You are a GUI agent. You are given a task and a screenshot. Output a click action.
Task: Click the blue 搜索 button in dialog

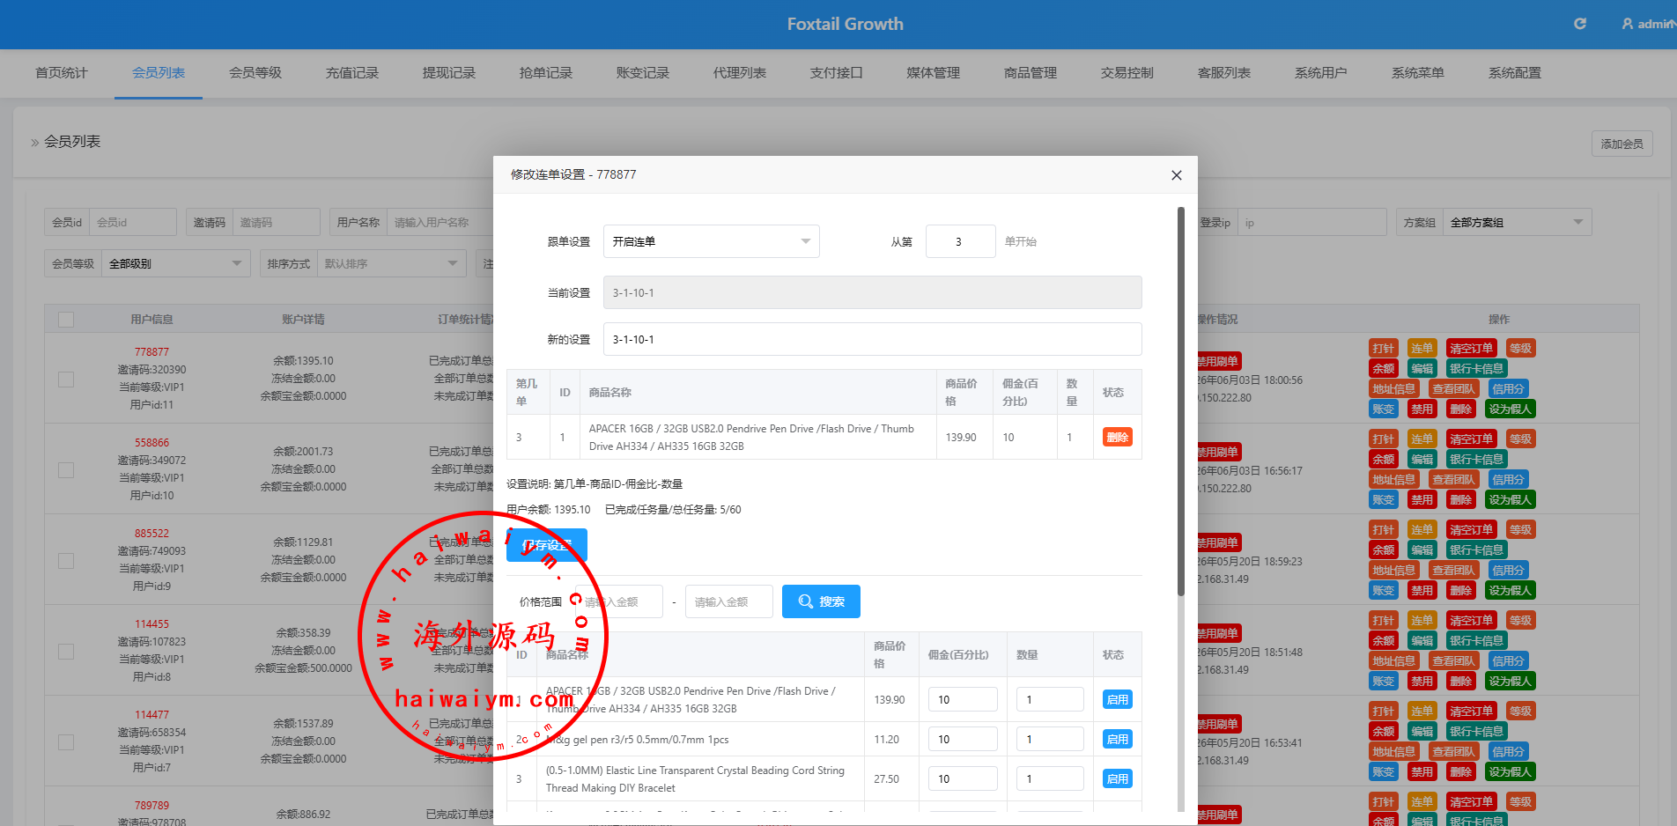[x=821, y=601]
